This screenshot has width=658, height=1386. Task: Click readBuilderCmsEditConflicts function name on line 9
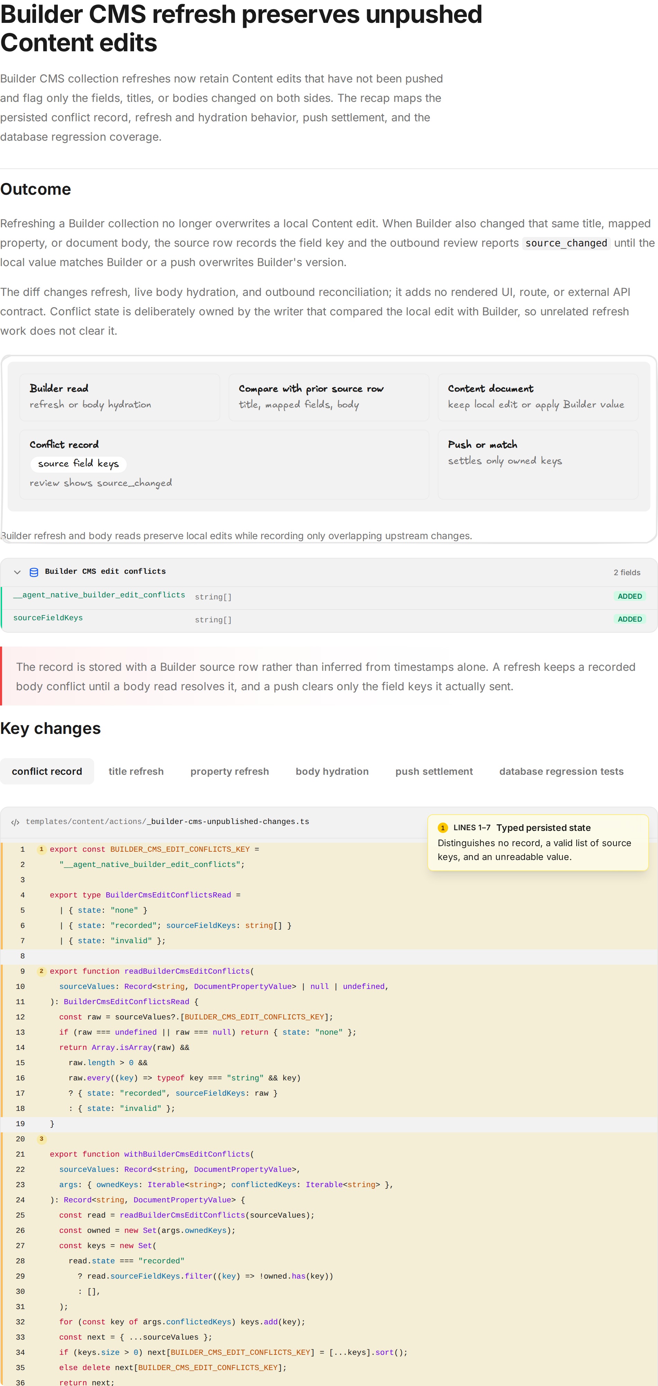[x=187, y=971]
